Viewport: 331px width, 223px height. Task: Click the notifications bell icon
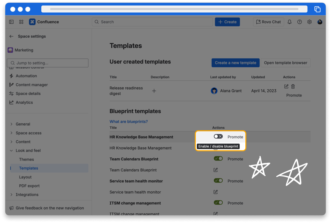click(289, 22)
